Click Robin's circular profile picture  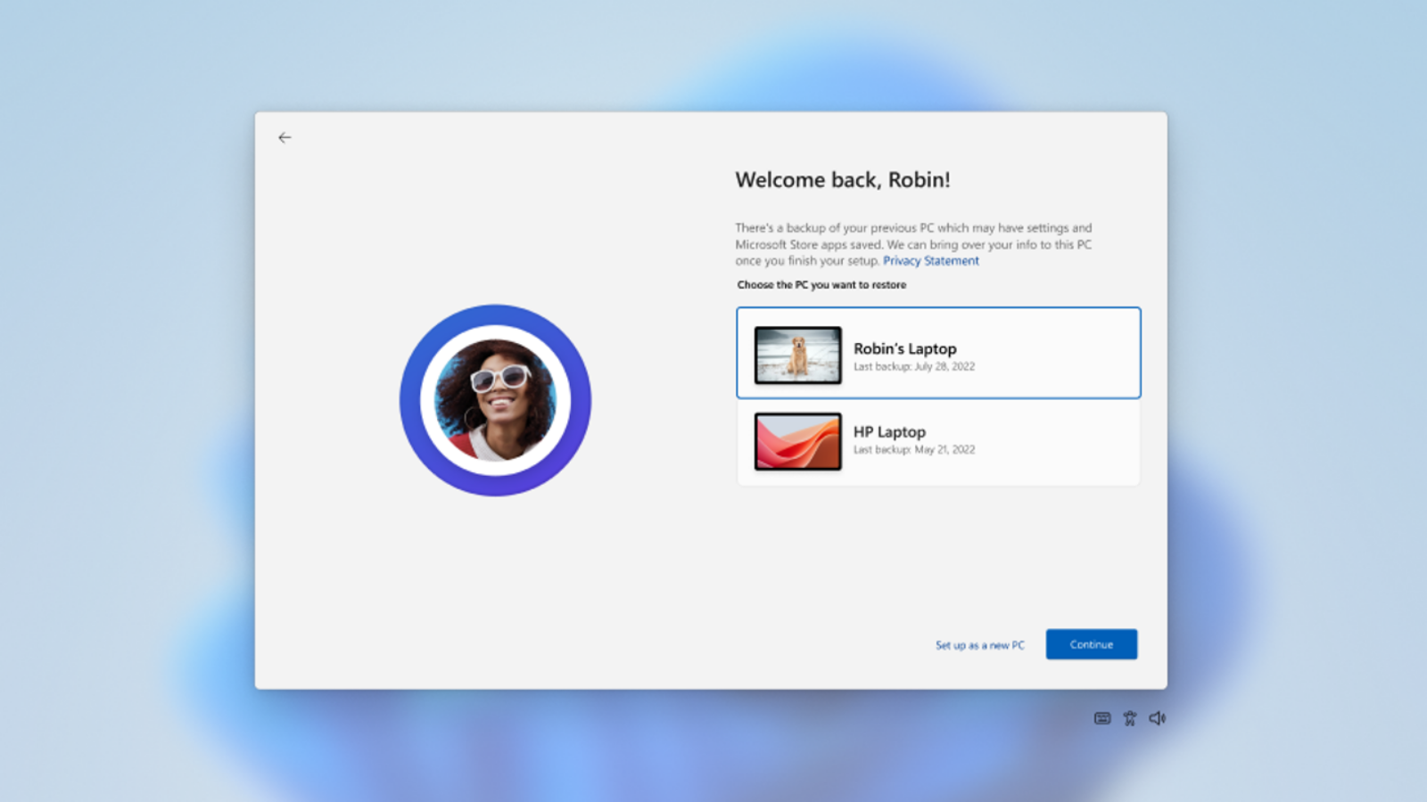tap(496, 401)
